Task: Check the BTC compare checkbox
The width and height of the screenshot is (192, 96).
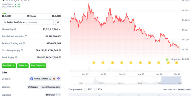Action: (86, 89)
